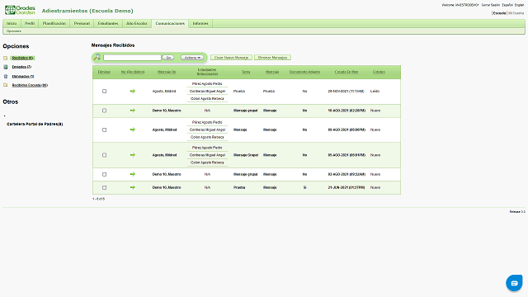
Task: Open the 03-AGO-2021 message green arrow
Action: (x=133, y=174)
